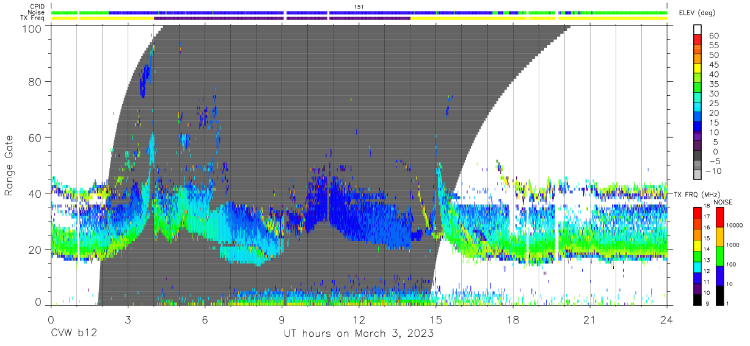Image resolution: width=750 pixels, height=346 pixels.
Task: Click the '60' tick on Range Gate axis
Action: click(x=36, y=138)
